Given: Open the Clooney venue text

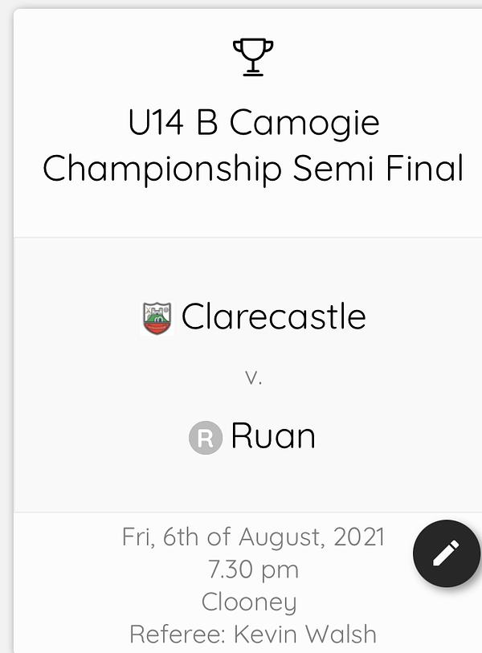Looking at the screenshot, I should tap(249, 602).
